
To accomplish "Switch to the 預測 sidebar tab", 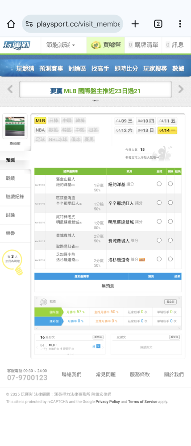I will 15,160.
